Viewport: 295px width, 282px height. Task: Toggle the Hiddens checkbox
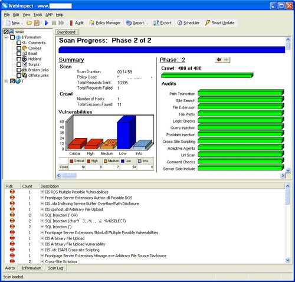pyautogui.click(x=19, y=59)
